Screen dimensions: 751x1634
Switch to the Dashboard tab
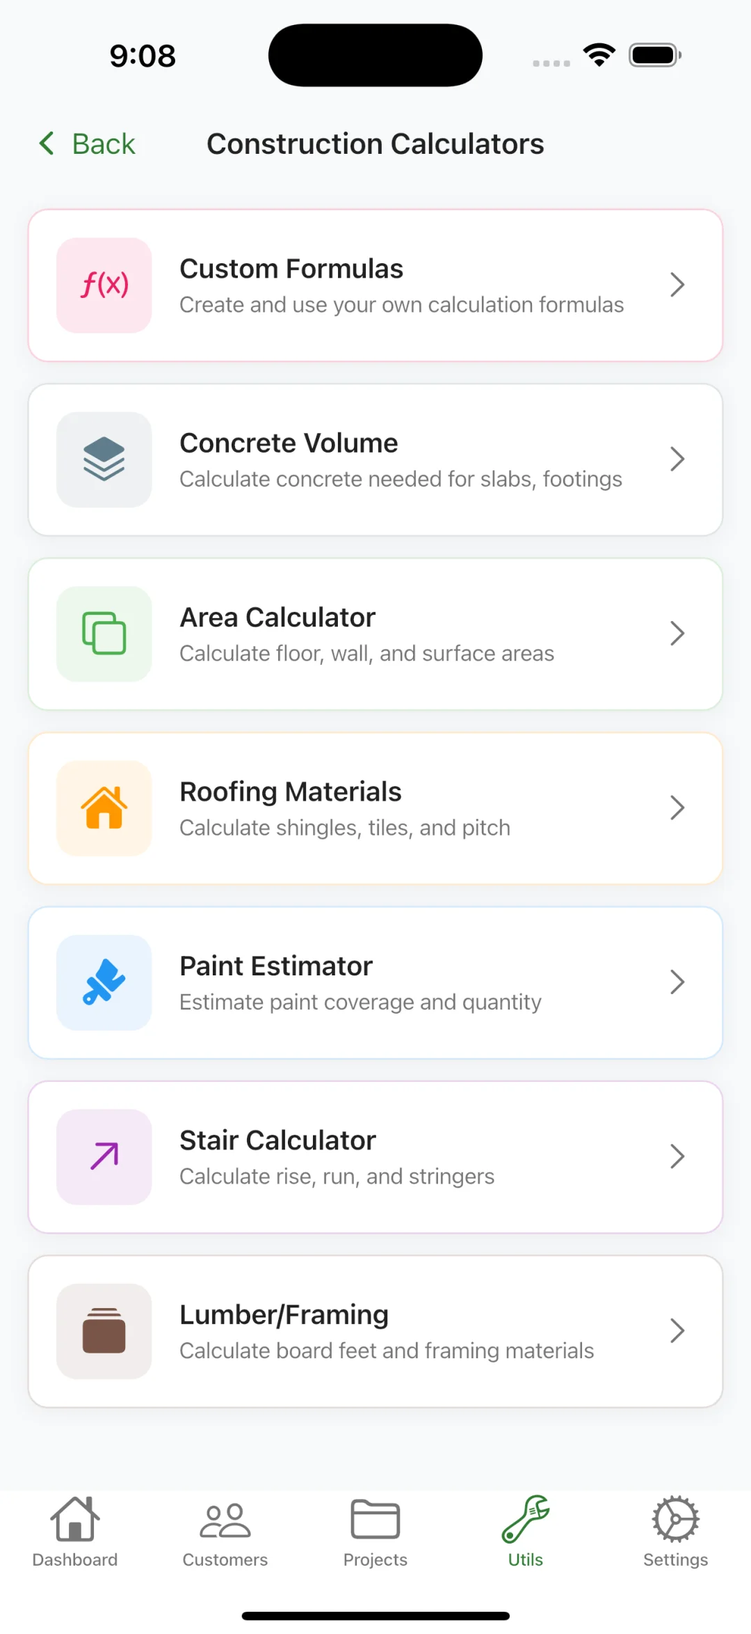pos(75,1532)
